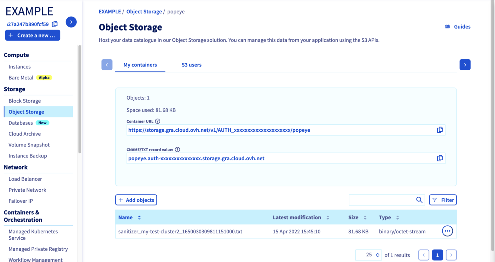Switch to the S3 users tab

[x=191, y=65]
